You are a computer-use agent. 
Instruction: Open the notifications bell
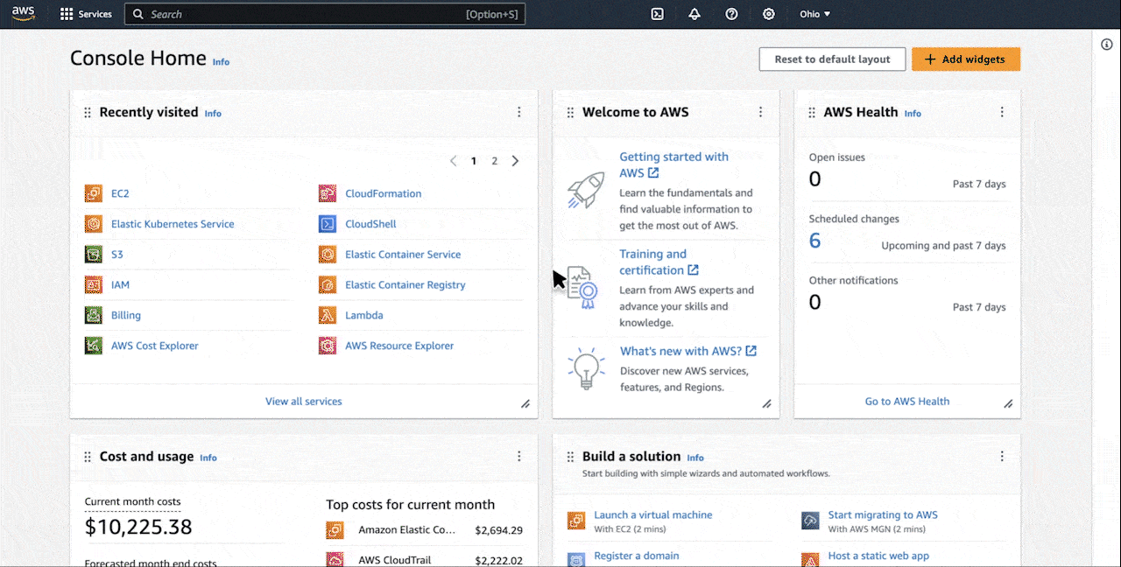[x=694, y=14]
